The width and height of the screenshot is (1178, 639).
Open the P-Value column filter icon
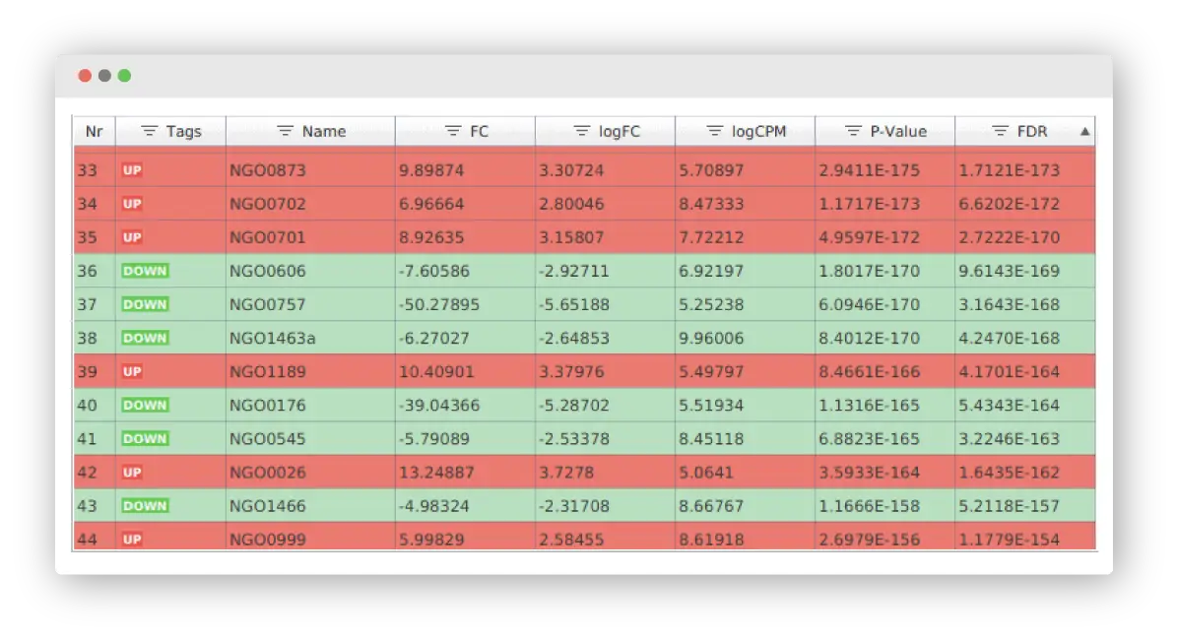(x=853, y=131)
